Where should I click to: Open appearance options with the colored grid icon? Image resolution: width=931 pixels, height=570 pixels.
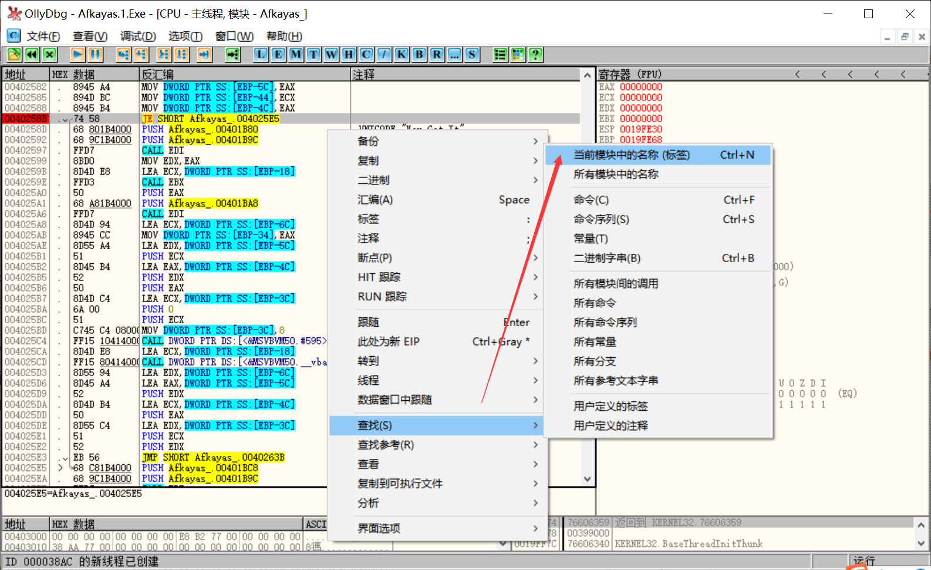(x=518, y=55)
